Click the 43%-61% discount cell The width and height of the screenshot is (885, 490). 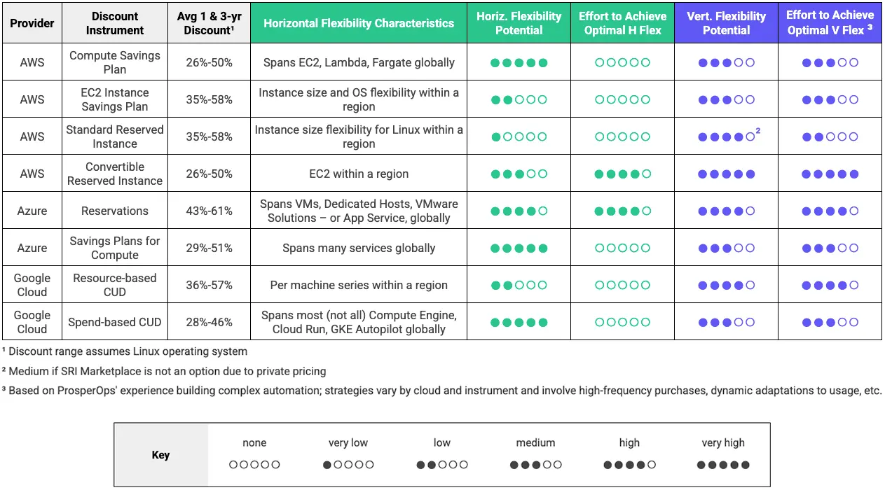pos(209,211)
